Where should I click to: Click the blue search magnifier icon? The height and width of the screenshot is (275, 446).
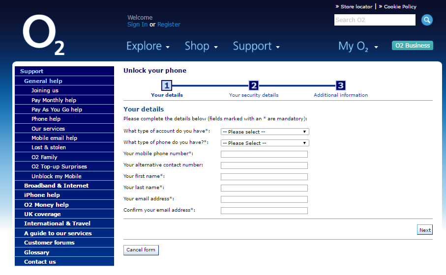tap(427, 20)
